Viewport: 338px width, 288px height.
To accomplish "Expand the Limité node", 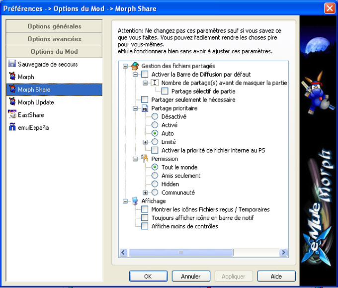I will click(x=145, y=142).
